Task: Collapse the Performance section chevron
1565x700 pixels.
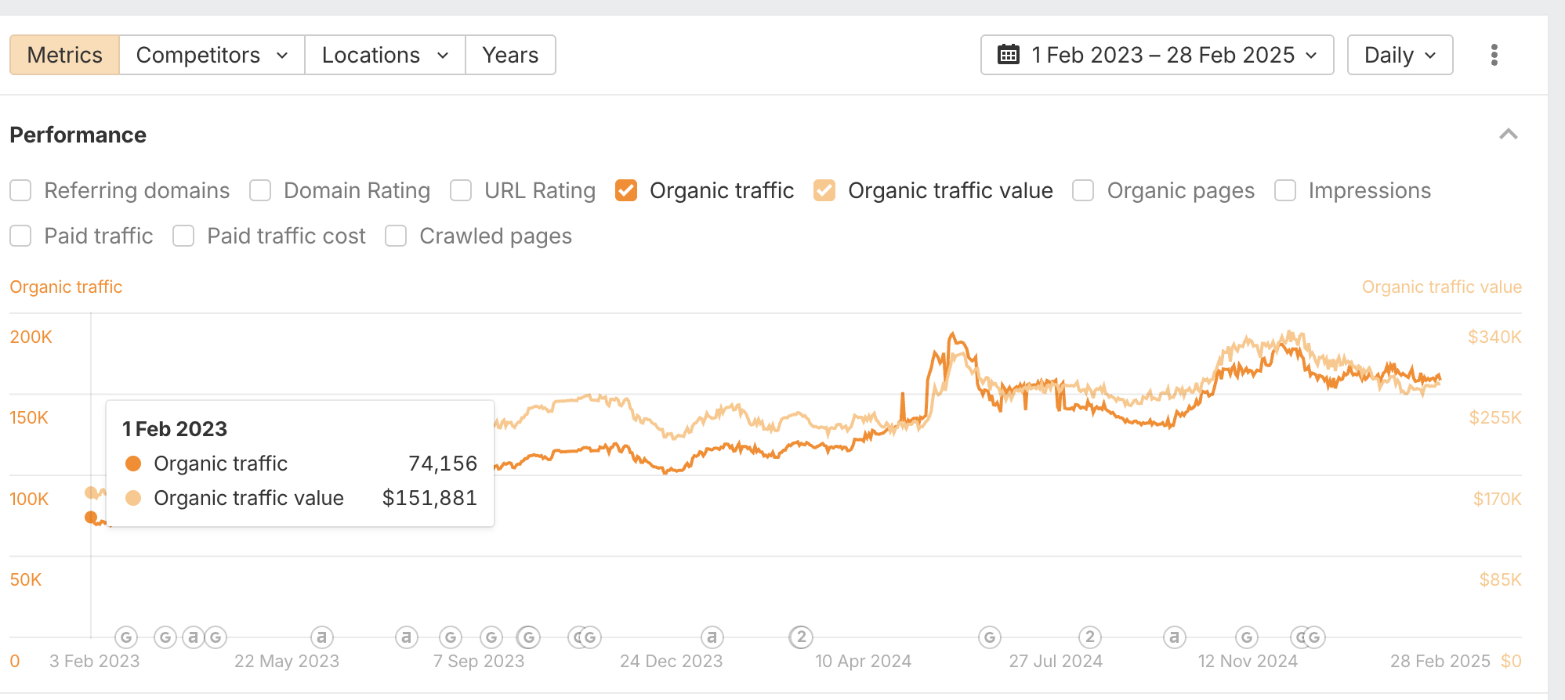Action: coord(1508,135)
